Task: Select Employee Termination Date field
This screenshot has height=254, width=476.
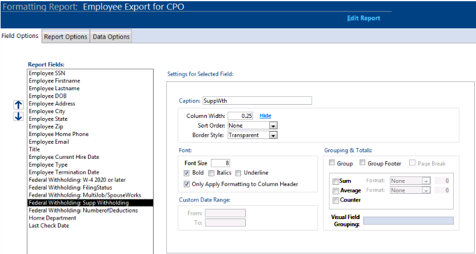Action: [x=90, y=172]
